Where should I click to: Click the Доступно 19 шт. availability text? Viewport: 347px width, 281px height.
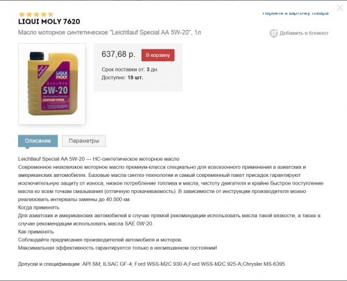click(x=122, y=78)
